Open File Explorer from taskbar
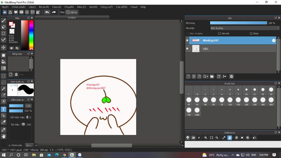Screen dimensions: 281x158 (x=34, y=155)
